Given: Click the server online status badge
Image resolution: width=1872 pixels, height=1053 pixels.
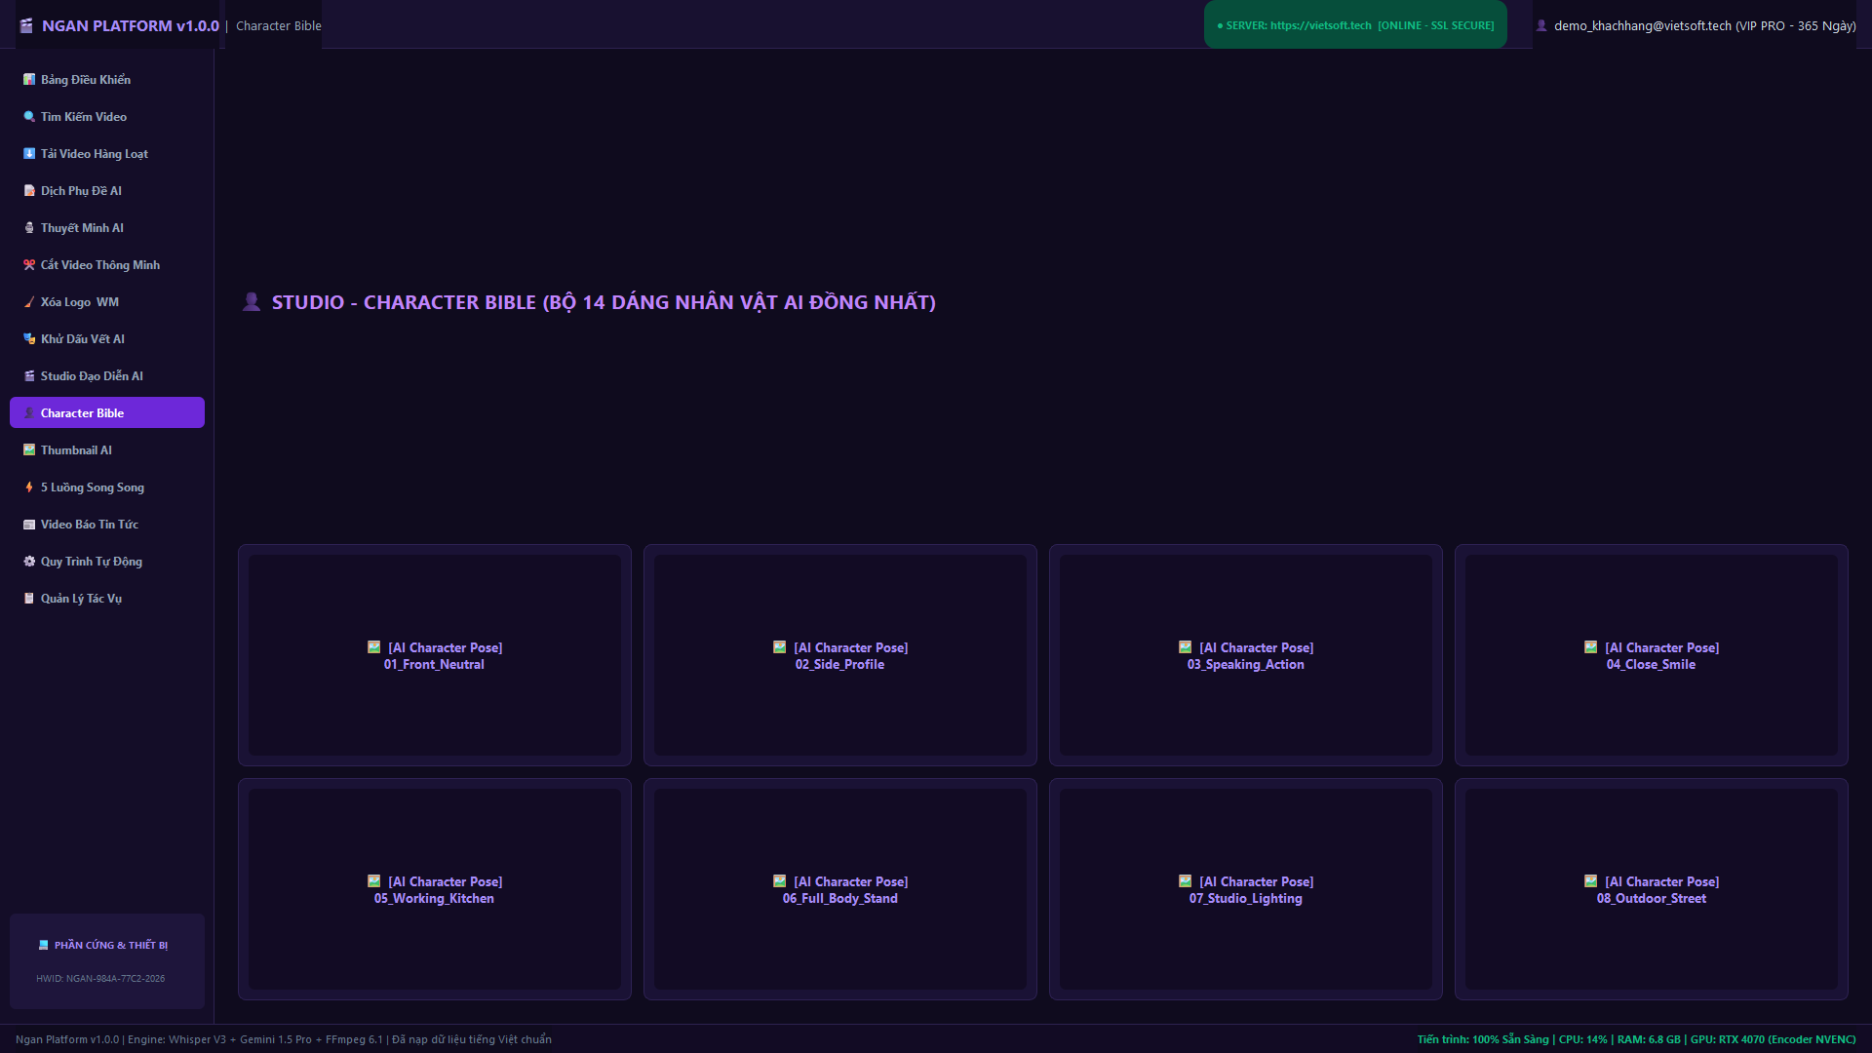Looking at the screenshot, I should [x=1355, y=25].
